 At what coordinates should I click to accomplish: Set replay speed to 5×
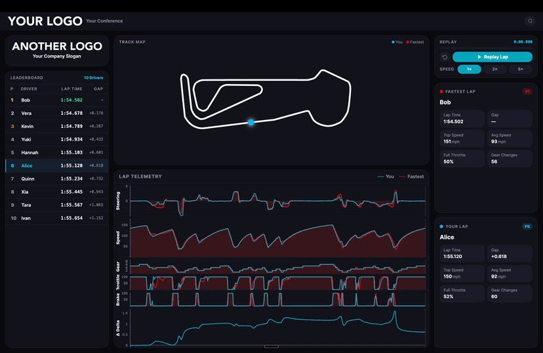[x=520, y=69]
